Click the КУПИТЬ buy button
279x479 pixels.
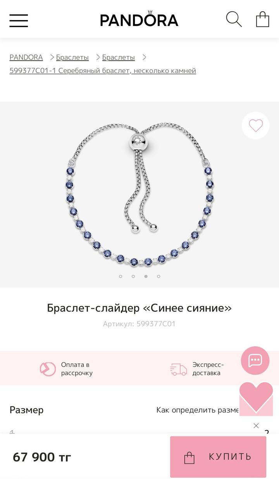click(x=218, y=457)
